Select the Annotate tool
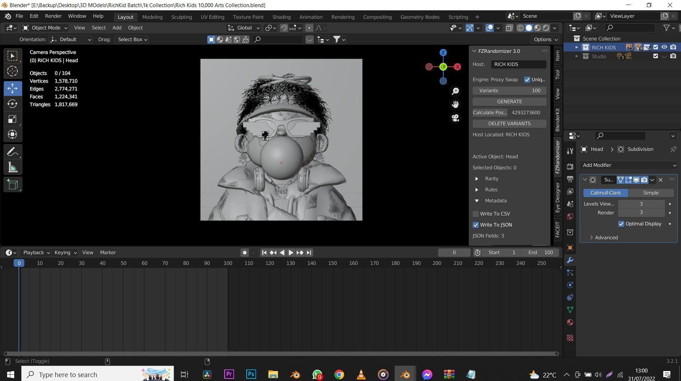681x381 pixels. (12, 152)
